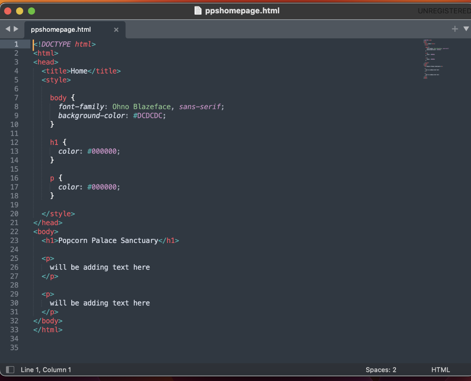The height and width of the screenshot is (381, 471).
Task: Close the ppshomepage.html tab with its x icon
Action: [116, 29]
